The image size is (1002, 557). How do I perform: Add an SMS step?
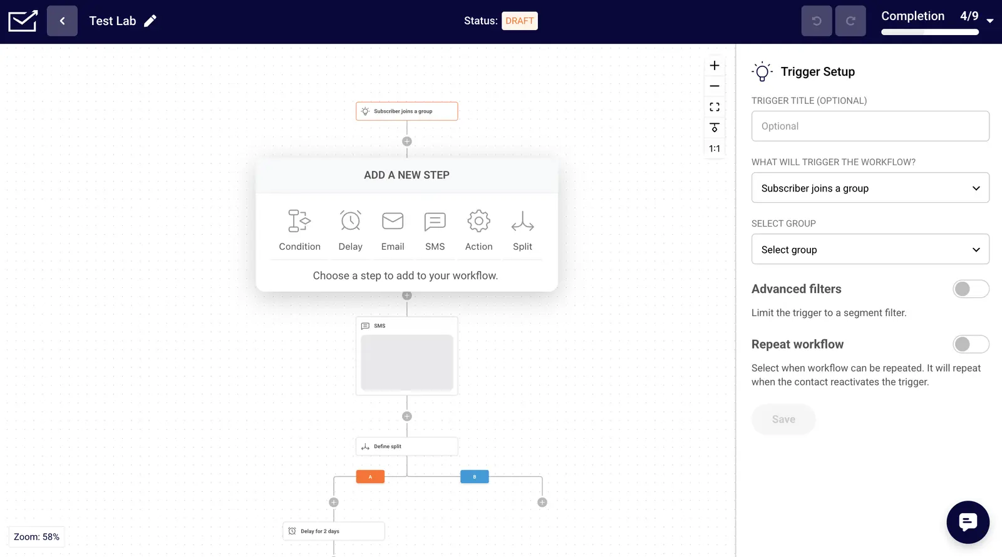pos(435,230)
